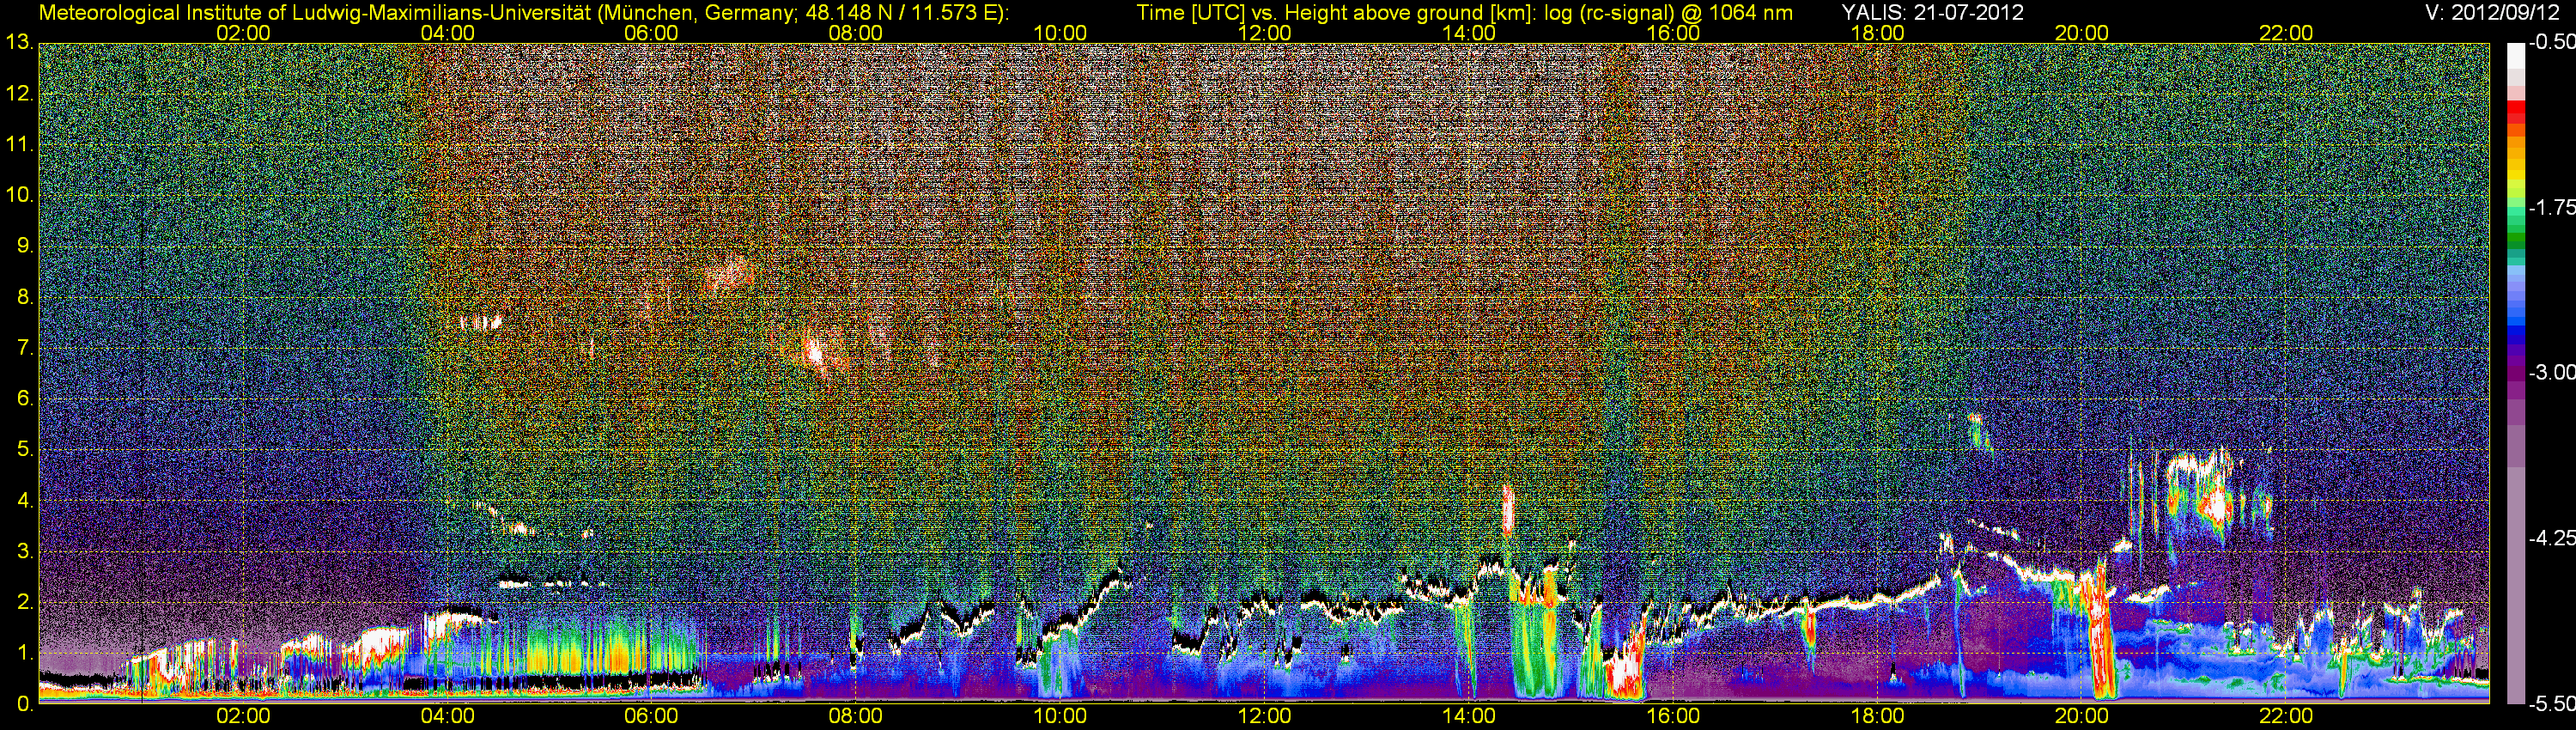Click the 20:00 label on the bottom time axis

[x=2082, y=716]
